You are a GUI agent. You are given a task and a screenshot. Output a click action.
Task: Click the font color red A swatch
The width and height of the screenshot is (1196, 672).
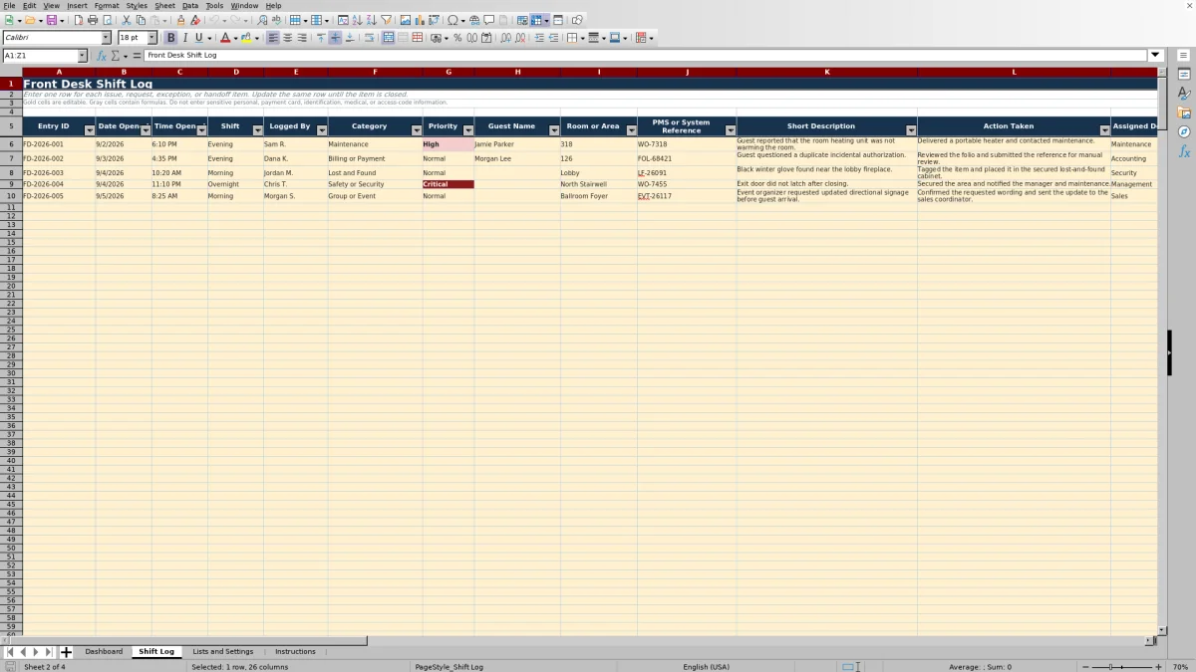pos(224,38)
